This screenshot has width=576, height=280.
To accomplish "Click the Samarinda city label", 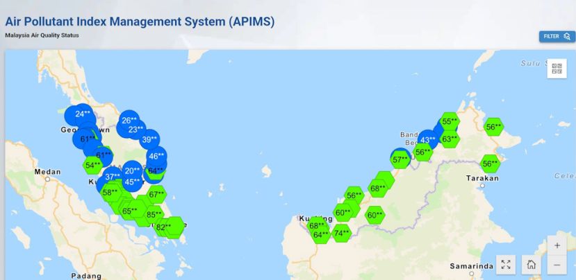I will pyautogui.click(x=471, y=266).
